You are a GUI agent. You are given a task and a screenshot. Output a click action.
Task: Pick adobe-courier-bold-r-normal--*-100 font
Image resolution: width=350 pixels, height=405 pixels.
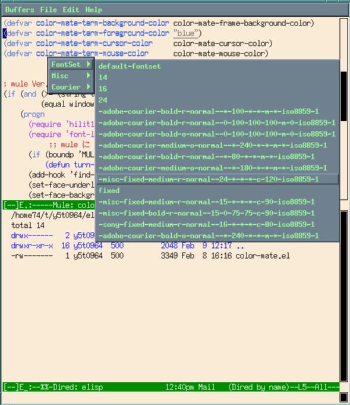pyautogui.click(x=217, y=111)
